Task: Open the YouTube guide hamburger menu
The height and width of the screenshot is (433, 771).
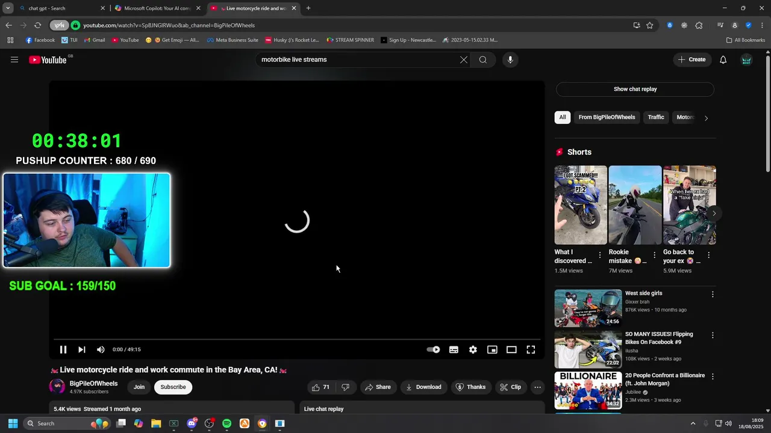Action: pyautogui.click(x=14, y=60)
